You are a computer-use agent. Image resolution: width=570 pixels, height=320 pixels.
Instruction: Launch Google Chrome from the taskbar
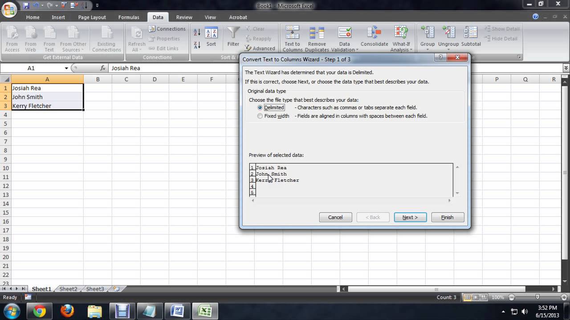pos(40,311)
